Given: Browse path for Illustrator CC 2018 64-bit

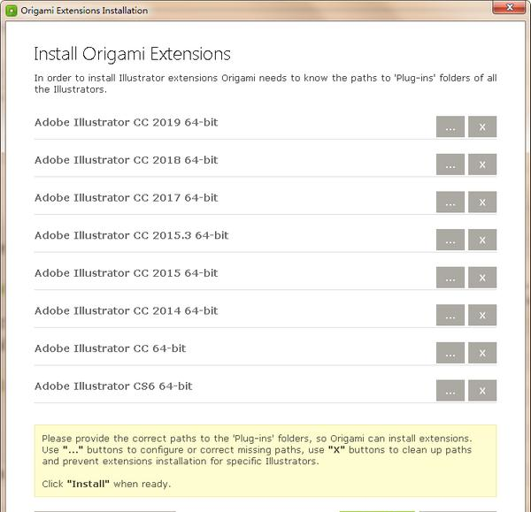Looking at the screenshot, I should [450, 164].
